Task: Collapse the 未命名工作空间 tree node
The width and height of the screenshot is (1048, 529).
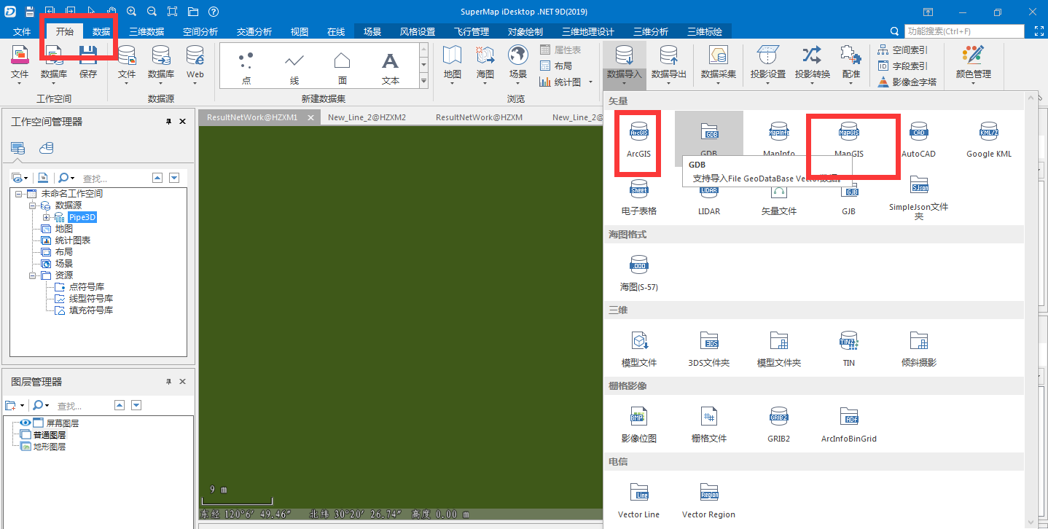Action: click(18, 194)
